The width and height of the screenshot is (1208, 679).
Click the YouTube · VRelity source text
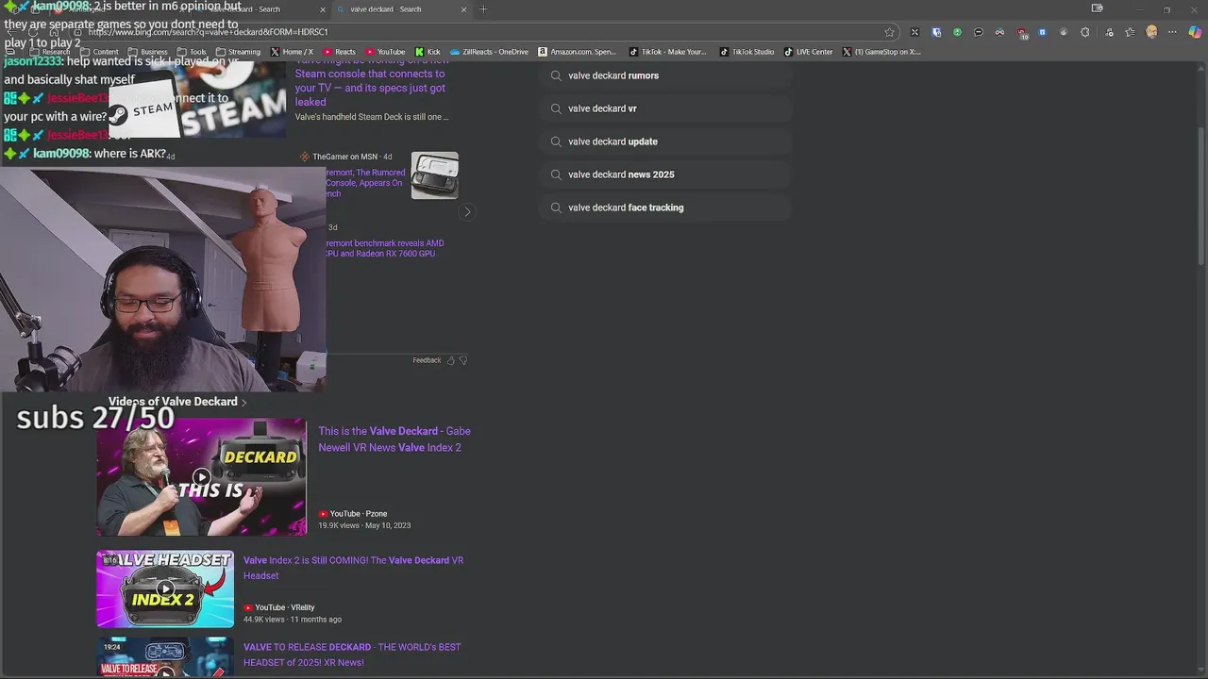pyautogui.click(x=285, y=607)
